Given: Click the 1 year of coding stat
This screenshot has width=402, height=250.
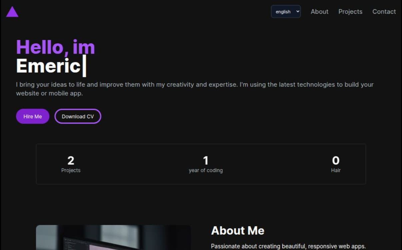Looking at the screenshot, I should click(206, 161).
